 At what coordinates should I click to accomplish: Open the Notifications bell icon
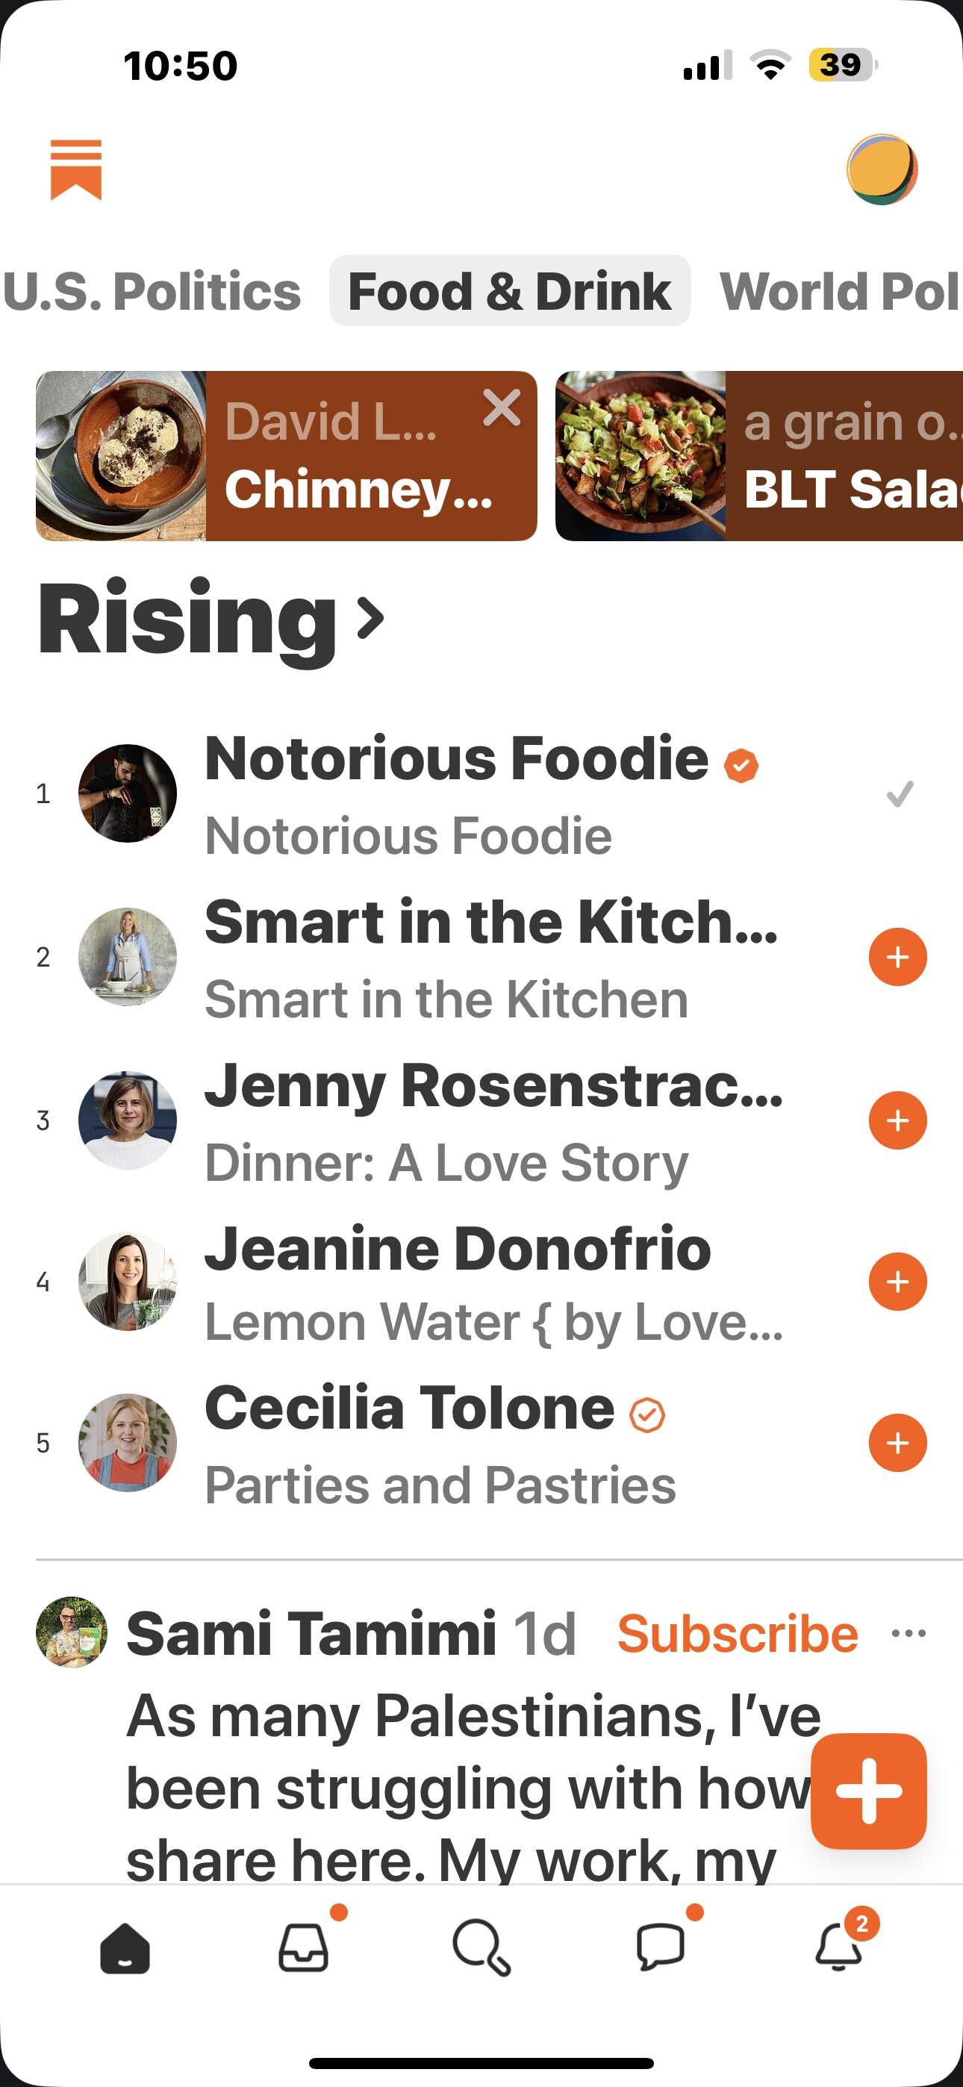click(x=839, y=1947)
